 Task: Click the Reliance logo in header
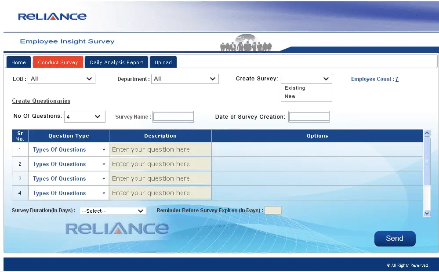click(52, 17)
